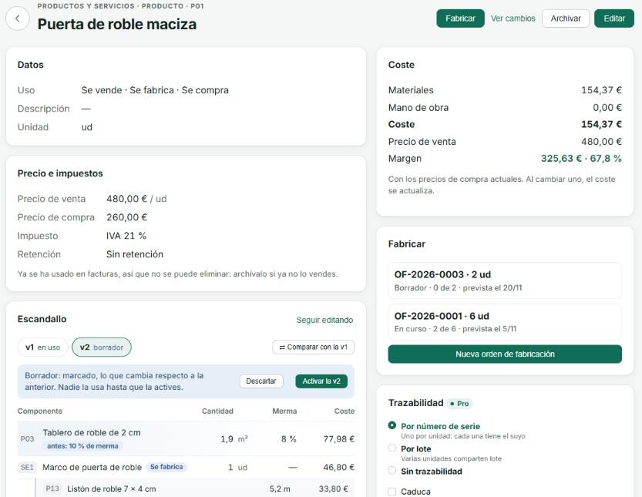Open manufacturing order OF-2026-0001

(505, 322)
